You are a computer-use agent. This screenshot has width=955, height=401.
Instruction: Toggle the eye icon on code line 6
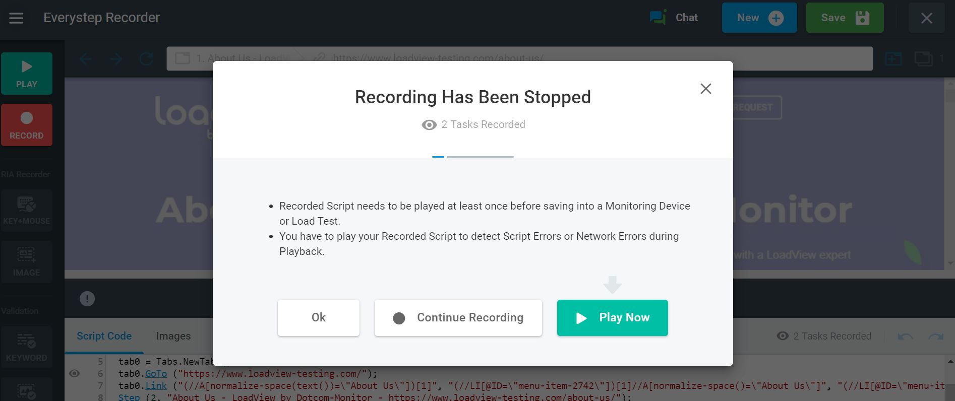75,373
